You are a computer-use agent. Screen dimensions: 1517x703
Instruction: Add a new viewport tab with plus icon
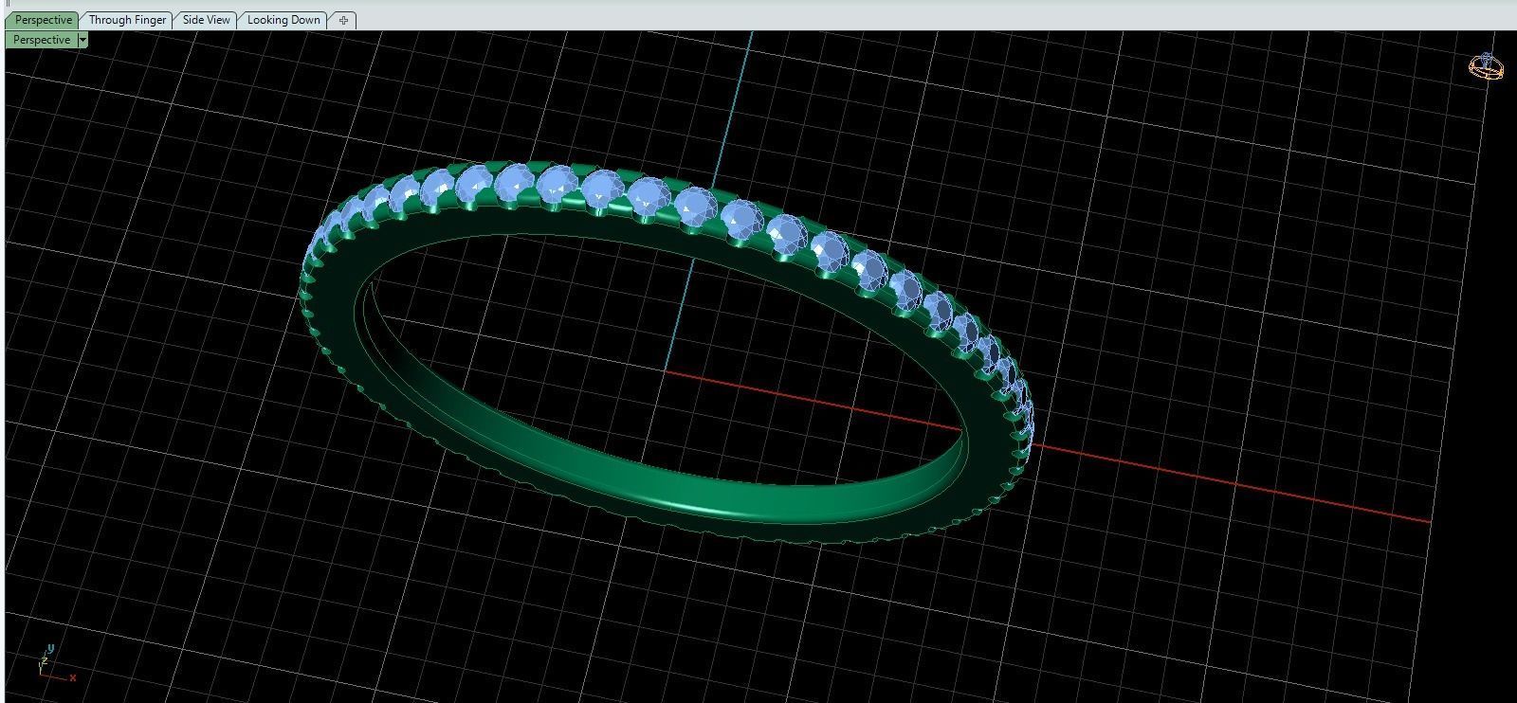pos(343,20)
